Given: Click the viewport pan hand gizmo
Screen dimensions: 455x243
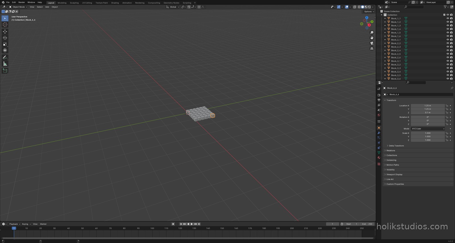Looking at the screenshot, I should pos(372,38).
